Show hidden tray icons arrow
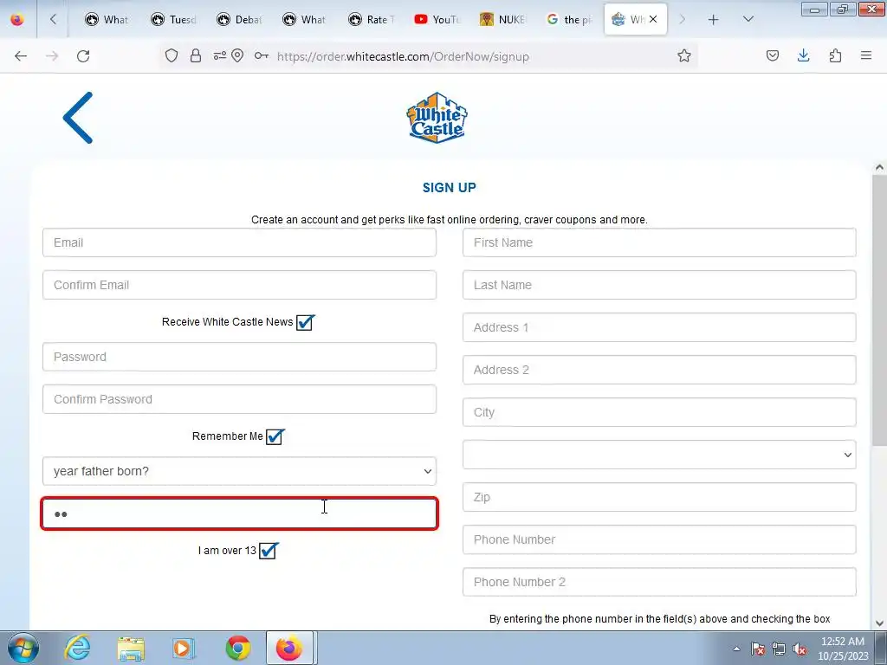 (736, 649)
